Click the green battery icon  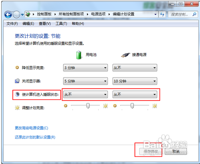pos(79,55)
